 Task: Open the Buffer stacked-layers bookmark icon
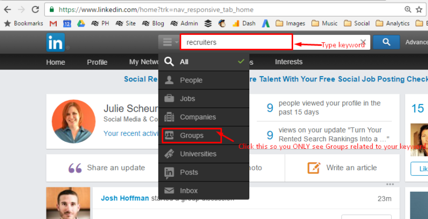point(208,24)
